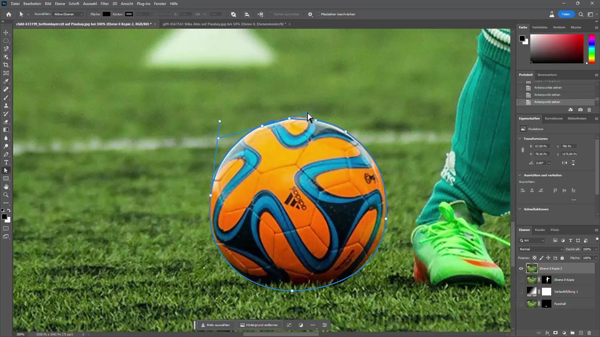Screen dimensions: 600x337
Task: Click the Deckkraft opacity field
Action: (x=587, y=249)
